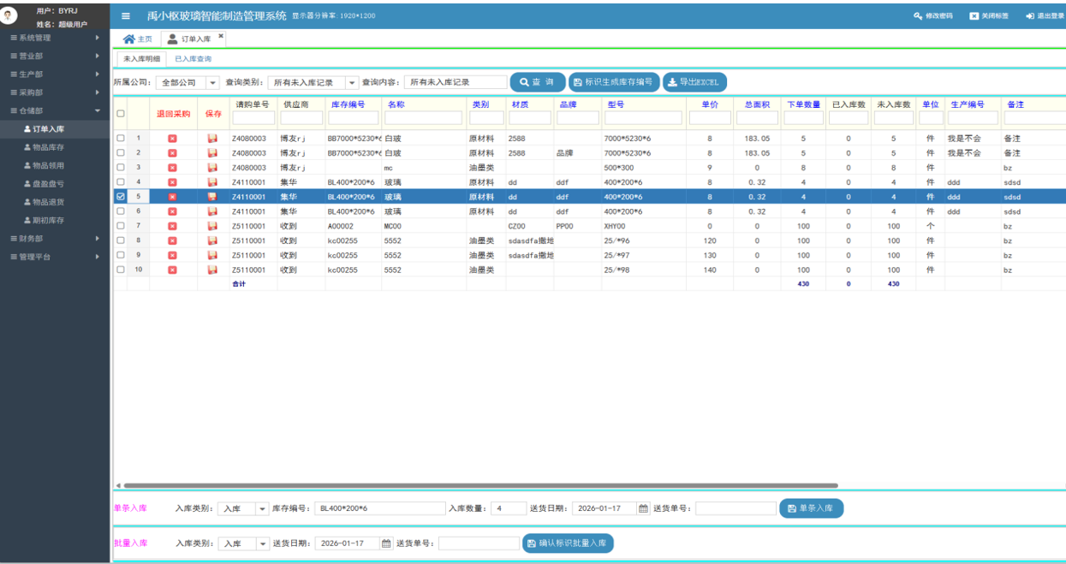Screen dimensions: 1066x564
Task: Open calendar icon for 批量入库 delivery date
Action: click(x=386, y=543)
